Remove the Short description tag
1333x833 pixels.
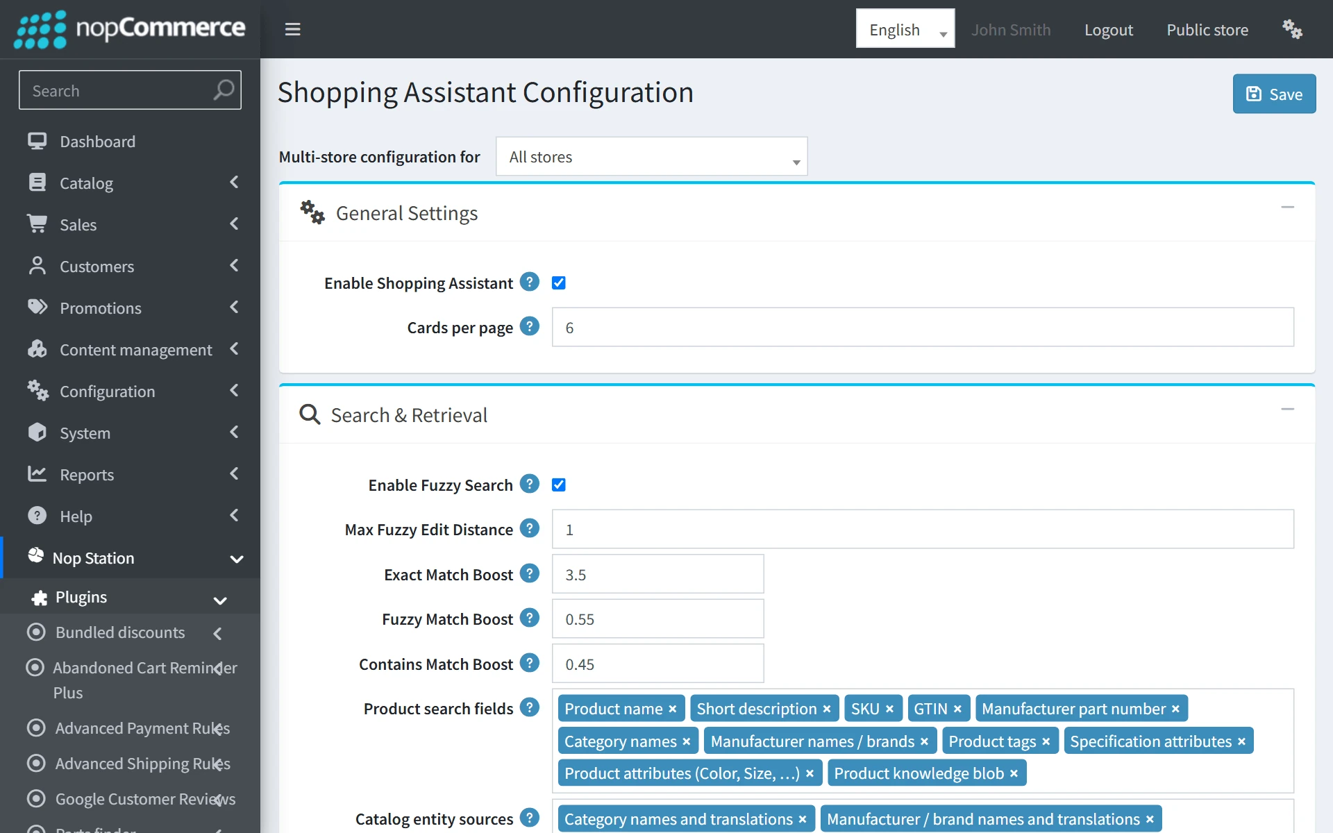pos(826,709)
